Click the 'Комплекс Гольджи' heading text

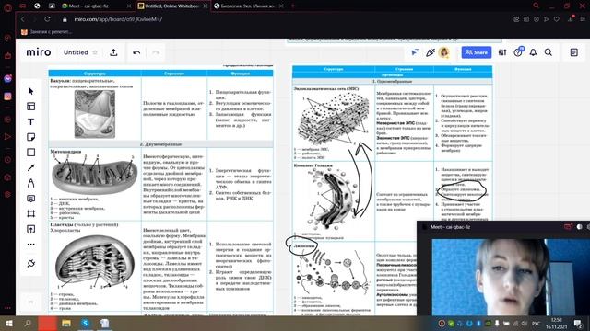tap(313, 165)
